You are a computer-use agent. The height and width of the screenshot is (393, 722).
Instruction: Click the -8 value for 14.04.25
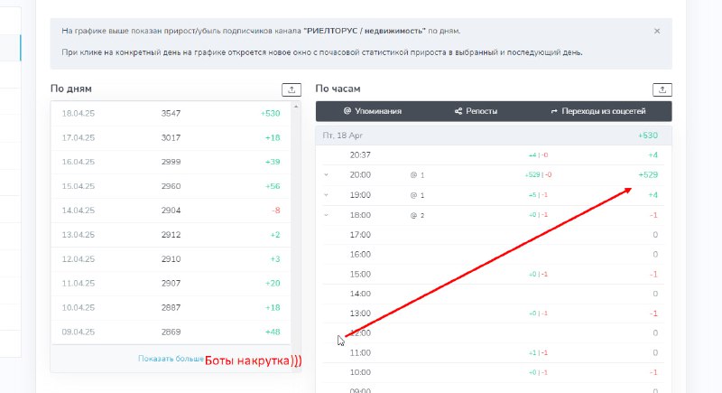click(x=276, y=211)
